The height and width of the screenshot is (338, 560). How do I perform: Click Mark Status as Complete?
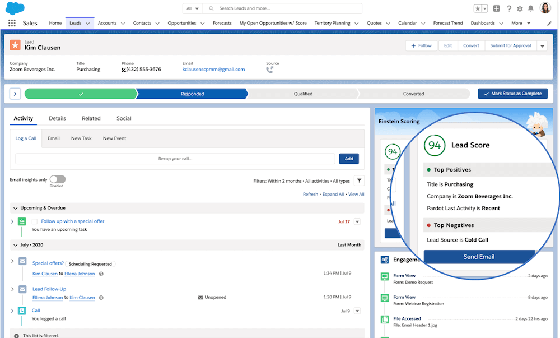click(513, 94)
